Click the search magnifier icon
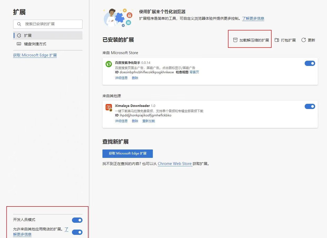This screenshot has height=238, width=327. [x=19, y=24]
